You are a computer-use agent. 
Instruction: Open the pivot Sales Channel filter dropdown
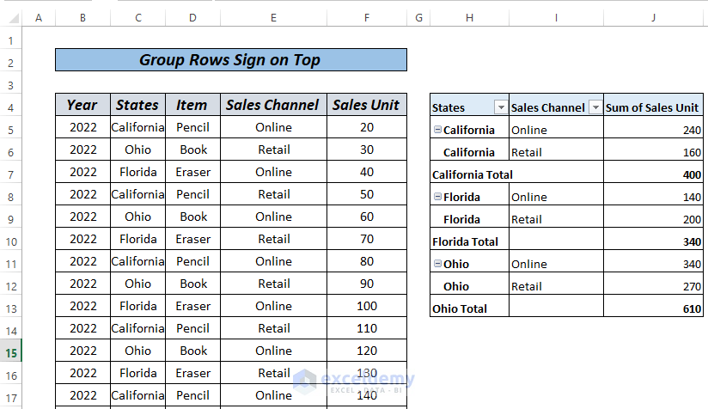595,107
